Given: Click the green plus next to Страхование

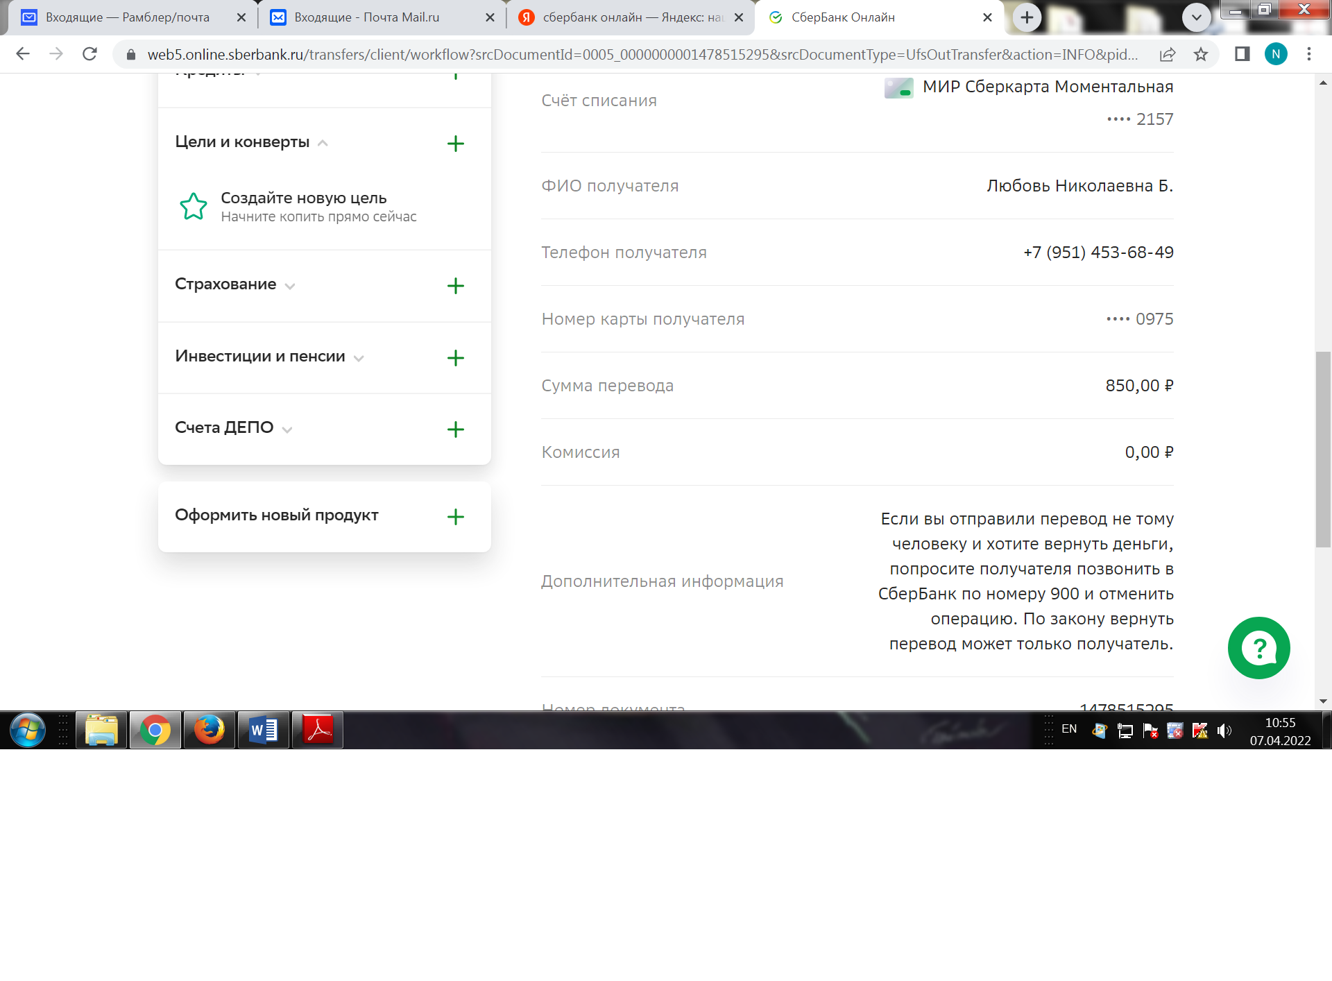Looking at the screenshot, I should [455, 286].
